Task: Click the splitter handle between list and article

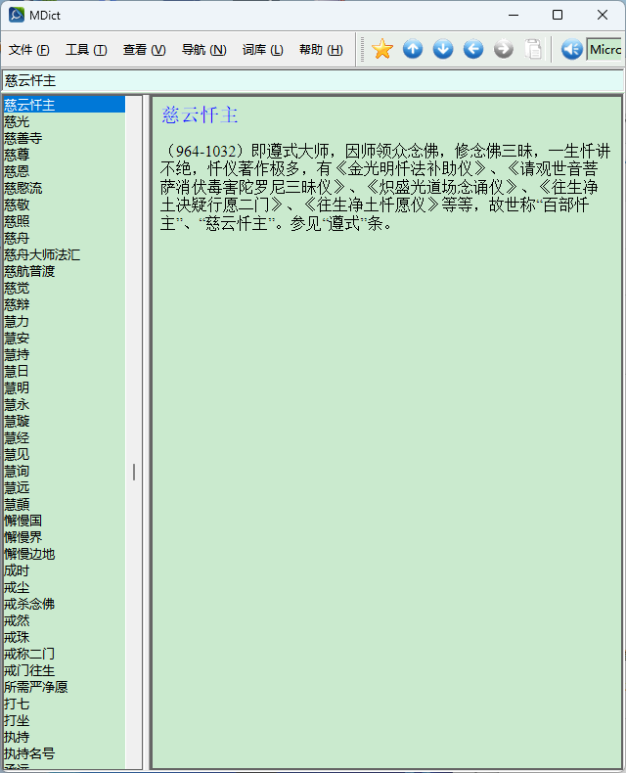Action: 134,472
